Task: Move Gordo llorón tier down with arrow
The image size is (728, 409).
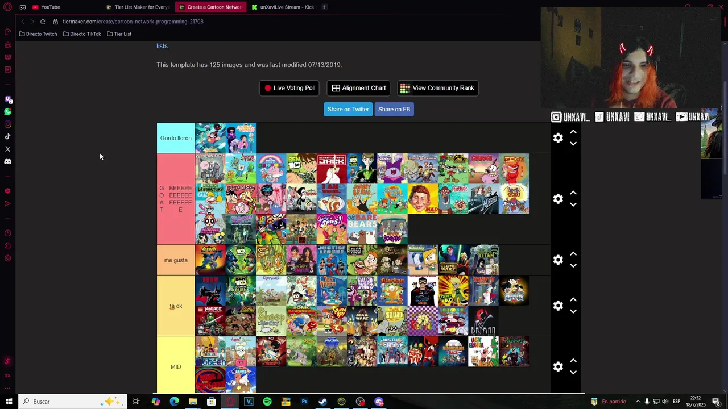Action: pyautogui.click(x=573, y=144)
